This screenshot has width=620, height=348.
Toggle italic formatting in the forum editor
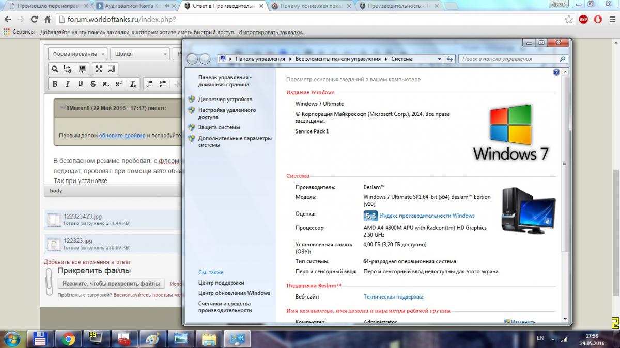coord(68,84)
